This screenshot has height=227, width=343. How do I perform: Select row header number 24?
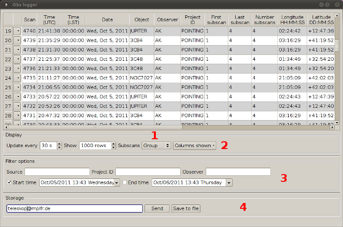point(8,78)
